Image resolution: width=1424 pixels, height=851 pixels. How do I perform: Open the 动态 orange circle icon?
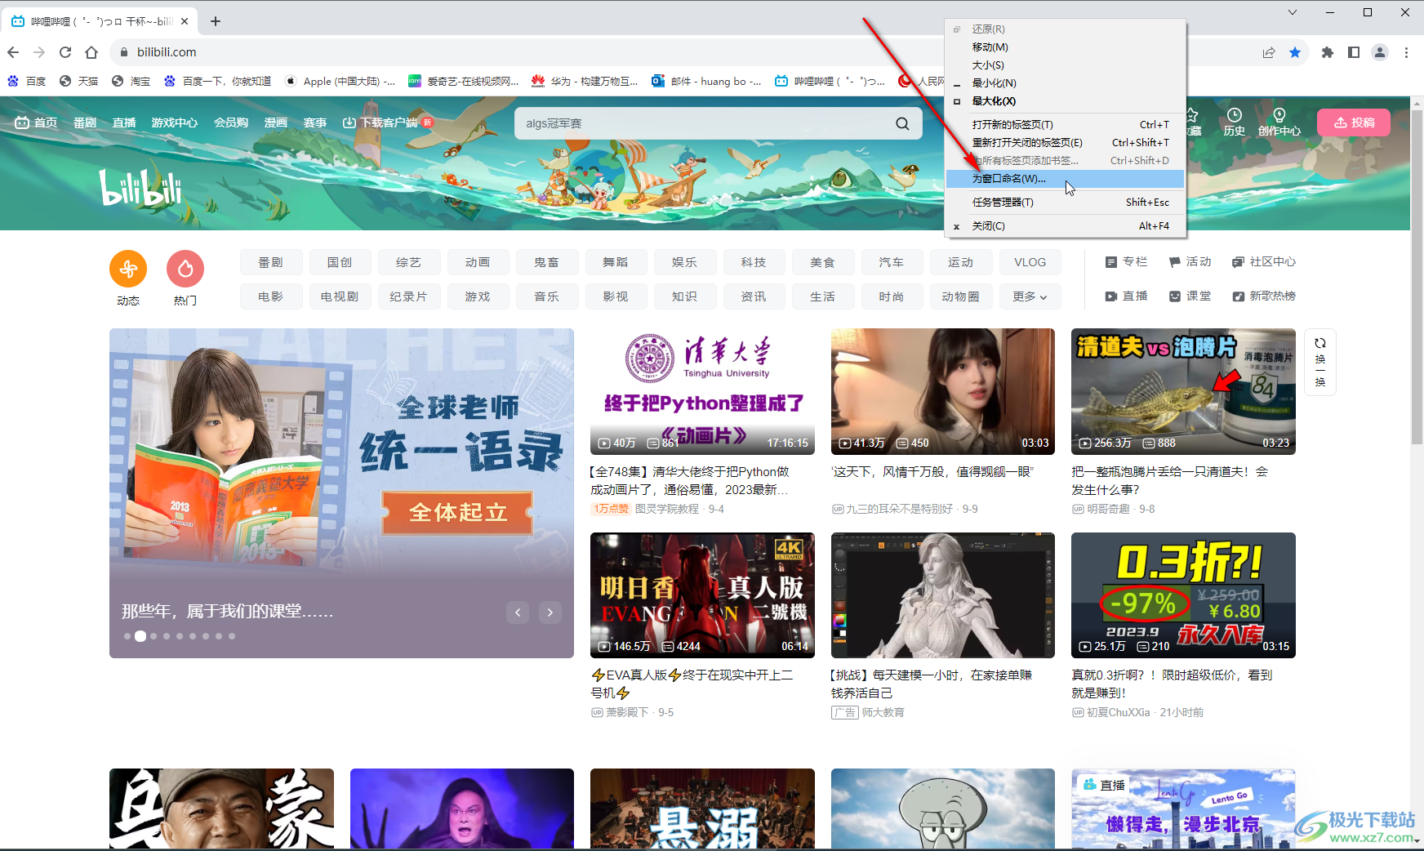(x=128, y=269)
